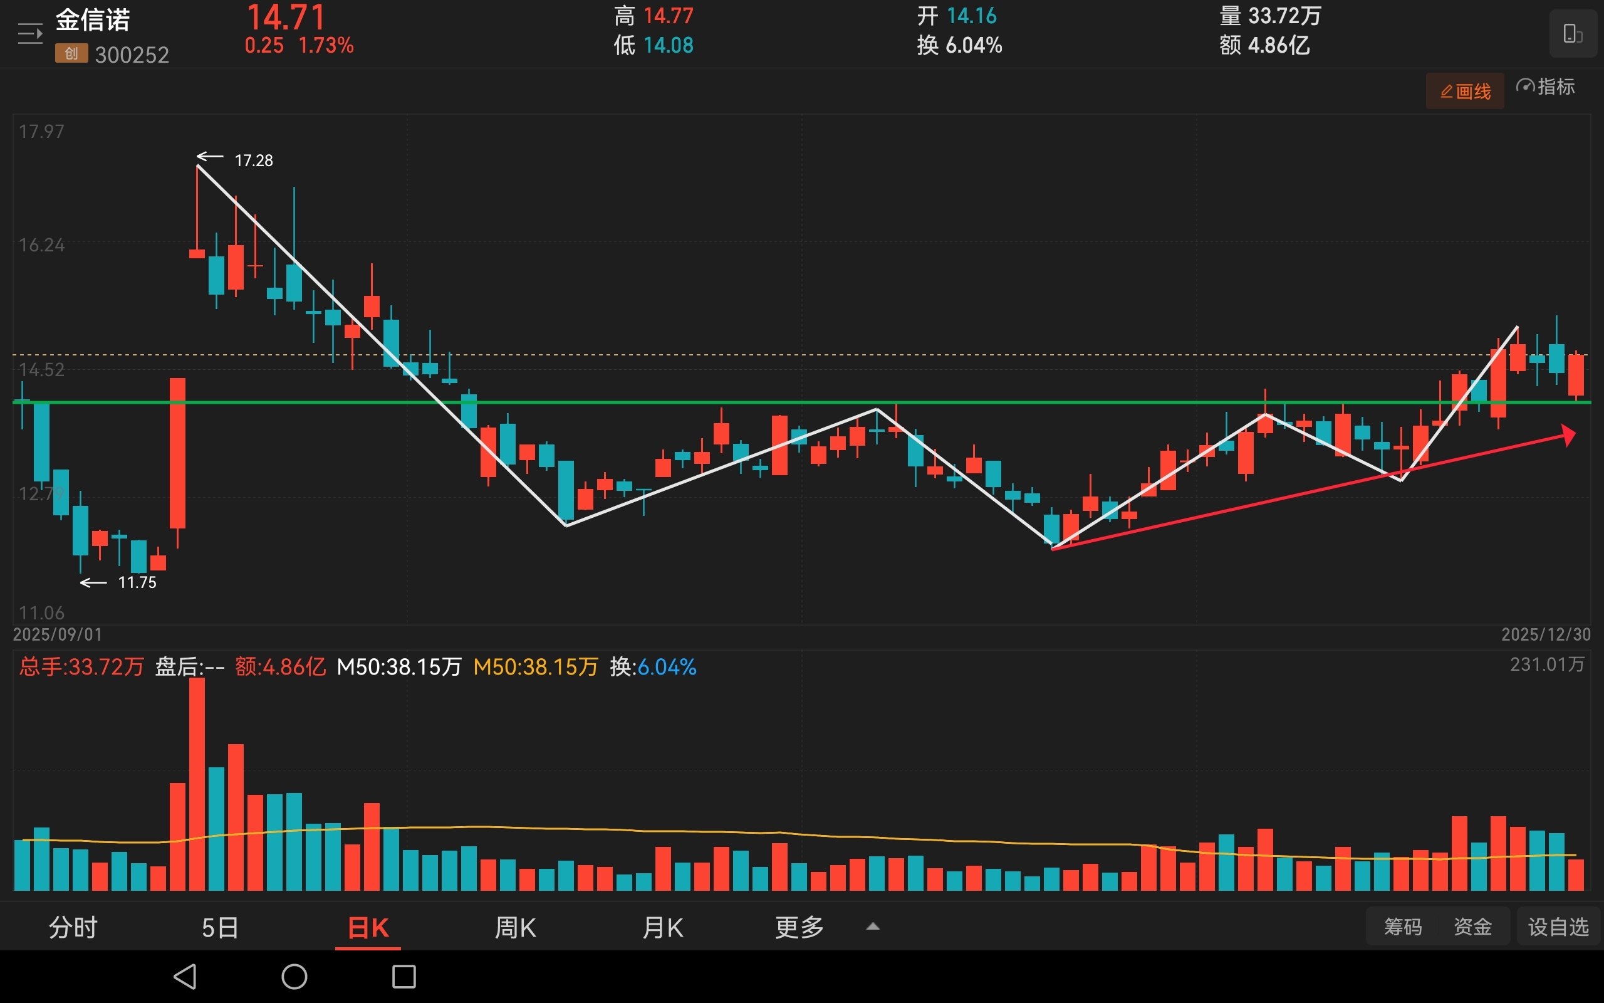The image size is (1604, 1003).
Task: Toggle the 筹码 chip distribution view
Action: point(1402,926)
